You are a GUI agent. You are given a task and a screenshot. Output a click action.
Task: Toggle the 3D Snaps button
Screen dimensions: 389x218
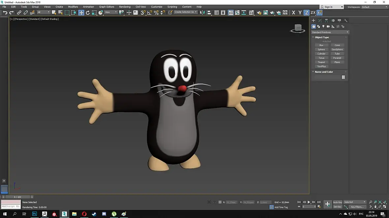(x=143, y=12)
